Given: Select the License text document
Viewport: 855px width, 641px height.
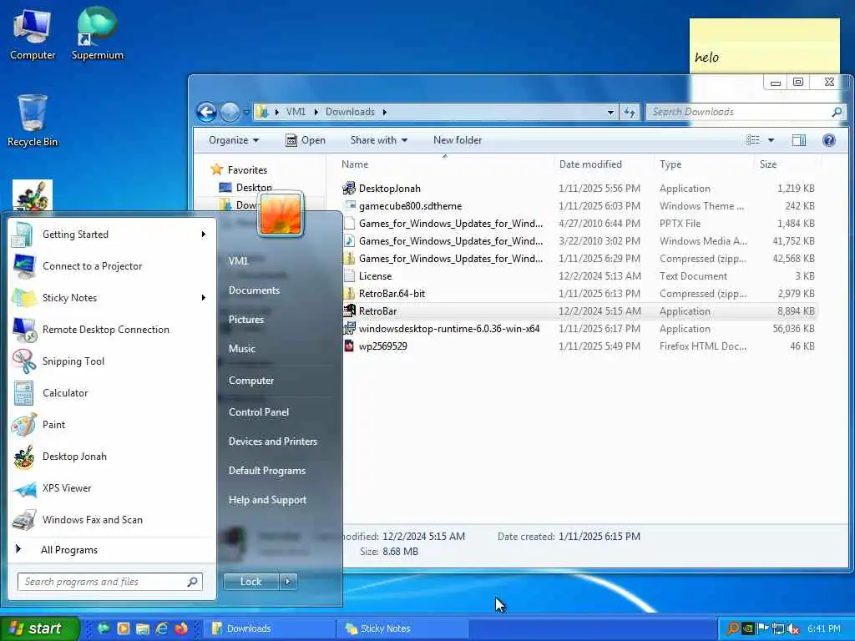Looking at the screenshot, I should 579,276.
